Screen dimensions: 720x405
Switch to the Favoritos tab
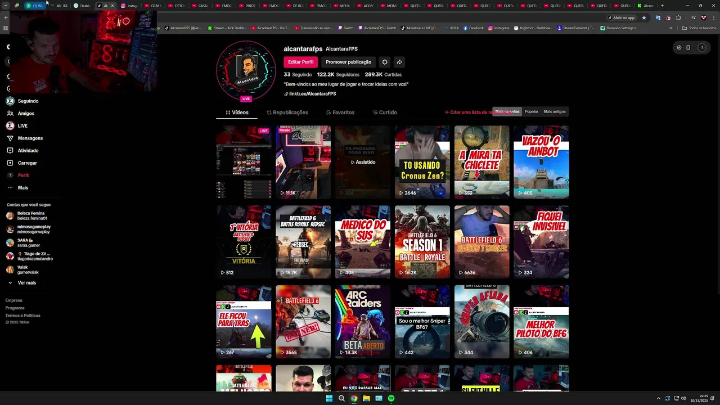(x=340, y=112)
